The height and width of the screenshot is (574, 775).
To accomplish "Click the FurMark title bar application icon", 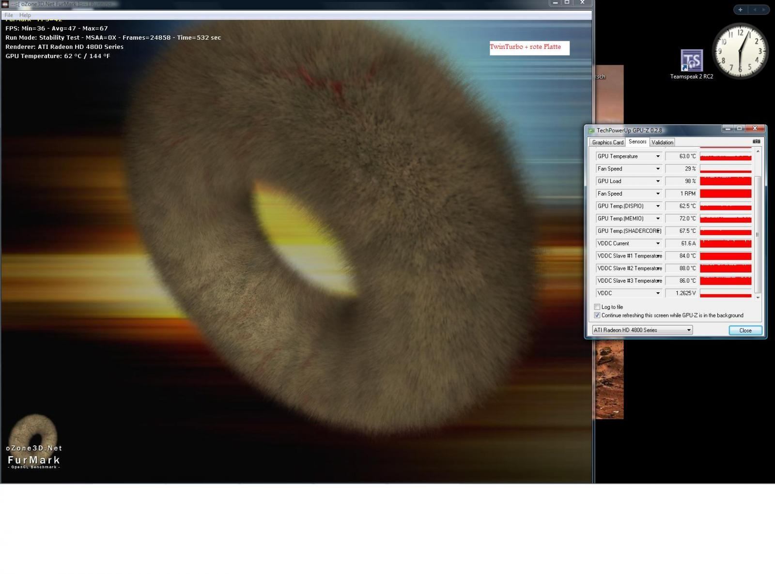I will (5, 4).
